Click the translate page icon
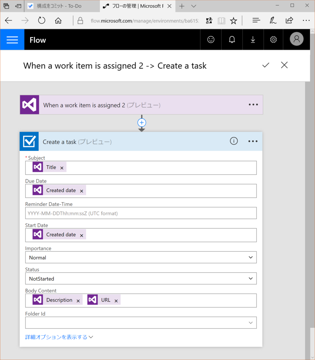This screenshot has width=315, height=360. coord(209,21)
